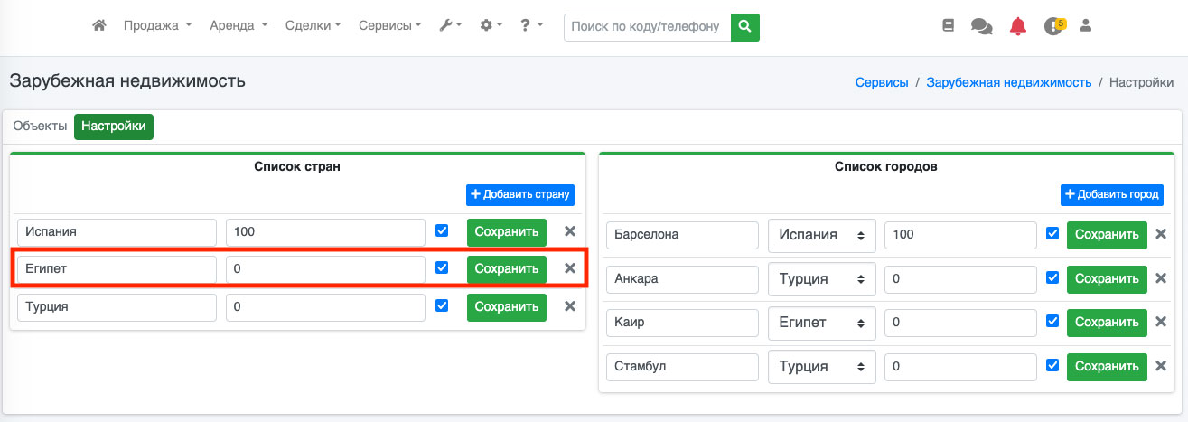Toggle checkbox in Каир city row
This screenshot has width=1188, height=422.
(1052, 322)
